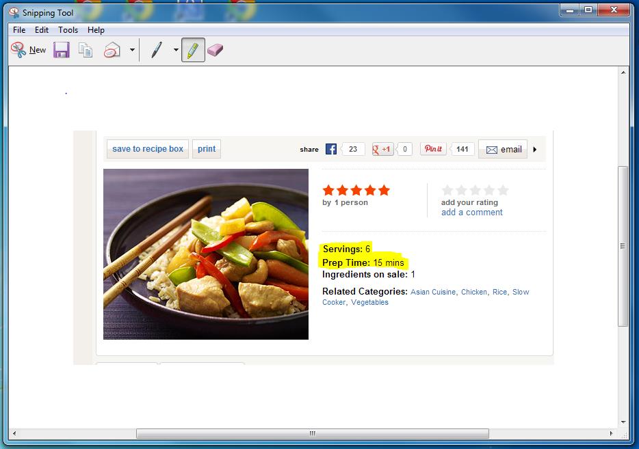Open Send Snip dropdown arrow

click(x=132, y=50)
